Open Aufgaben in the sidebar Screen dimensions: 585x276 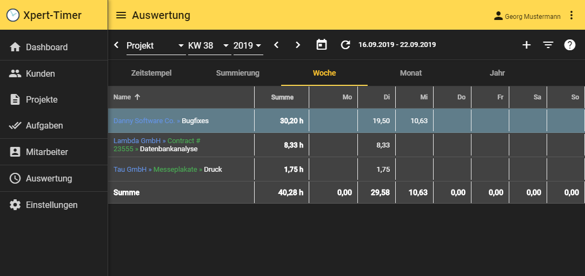pyautogui.click(x=54, y=125)
